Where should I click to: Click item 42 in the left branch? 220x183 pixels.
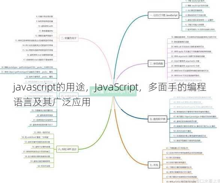pos(41,125)
